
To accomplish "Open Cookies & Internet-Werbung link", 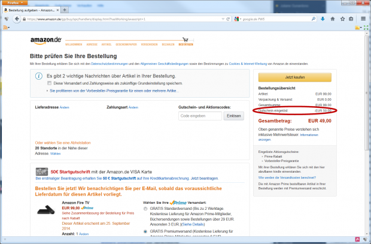I will [248, 64].
